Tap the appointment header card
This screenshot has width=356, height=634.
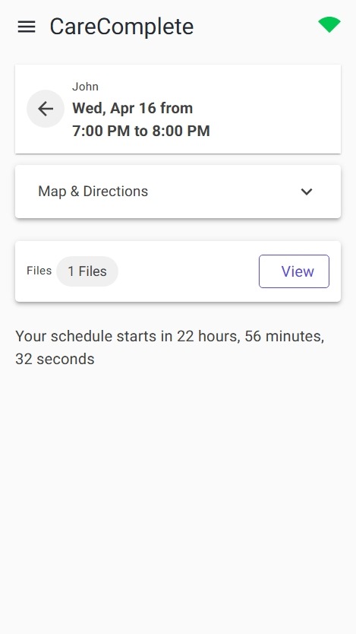[x=178, y=109]
